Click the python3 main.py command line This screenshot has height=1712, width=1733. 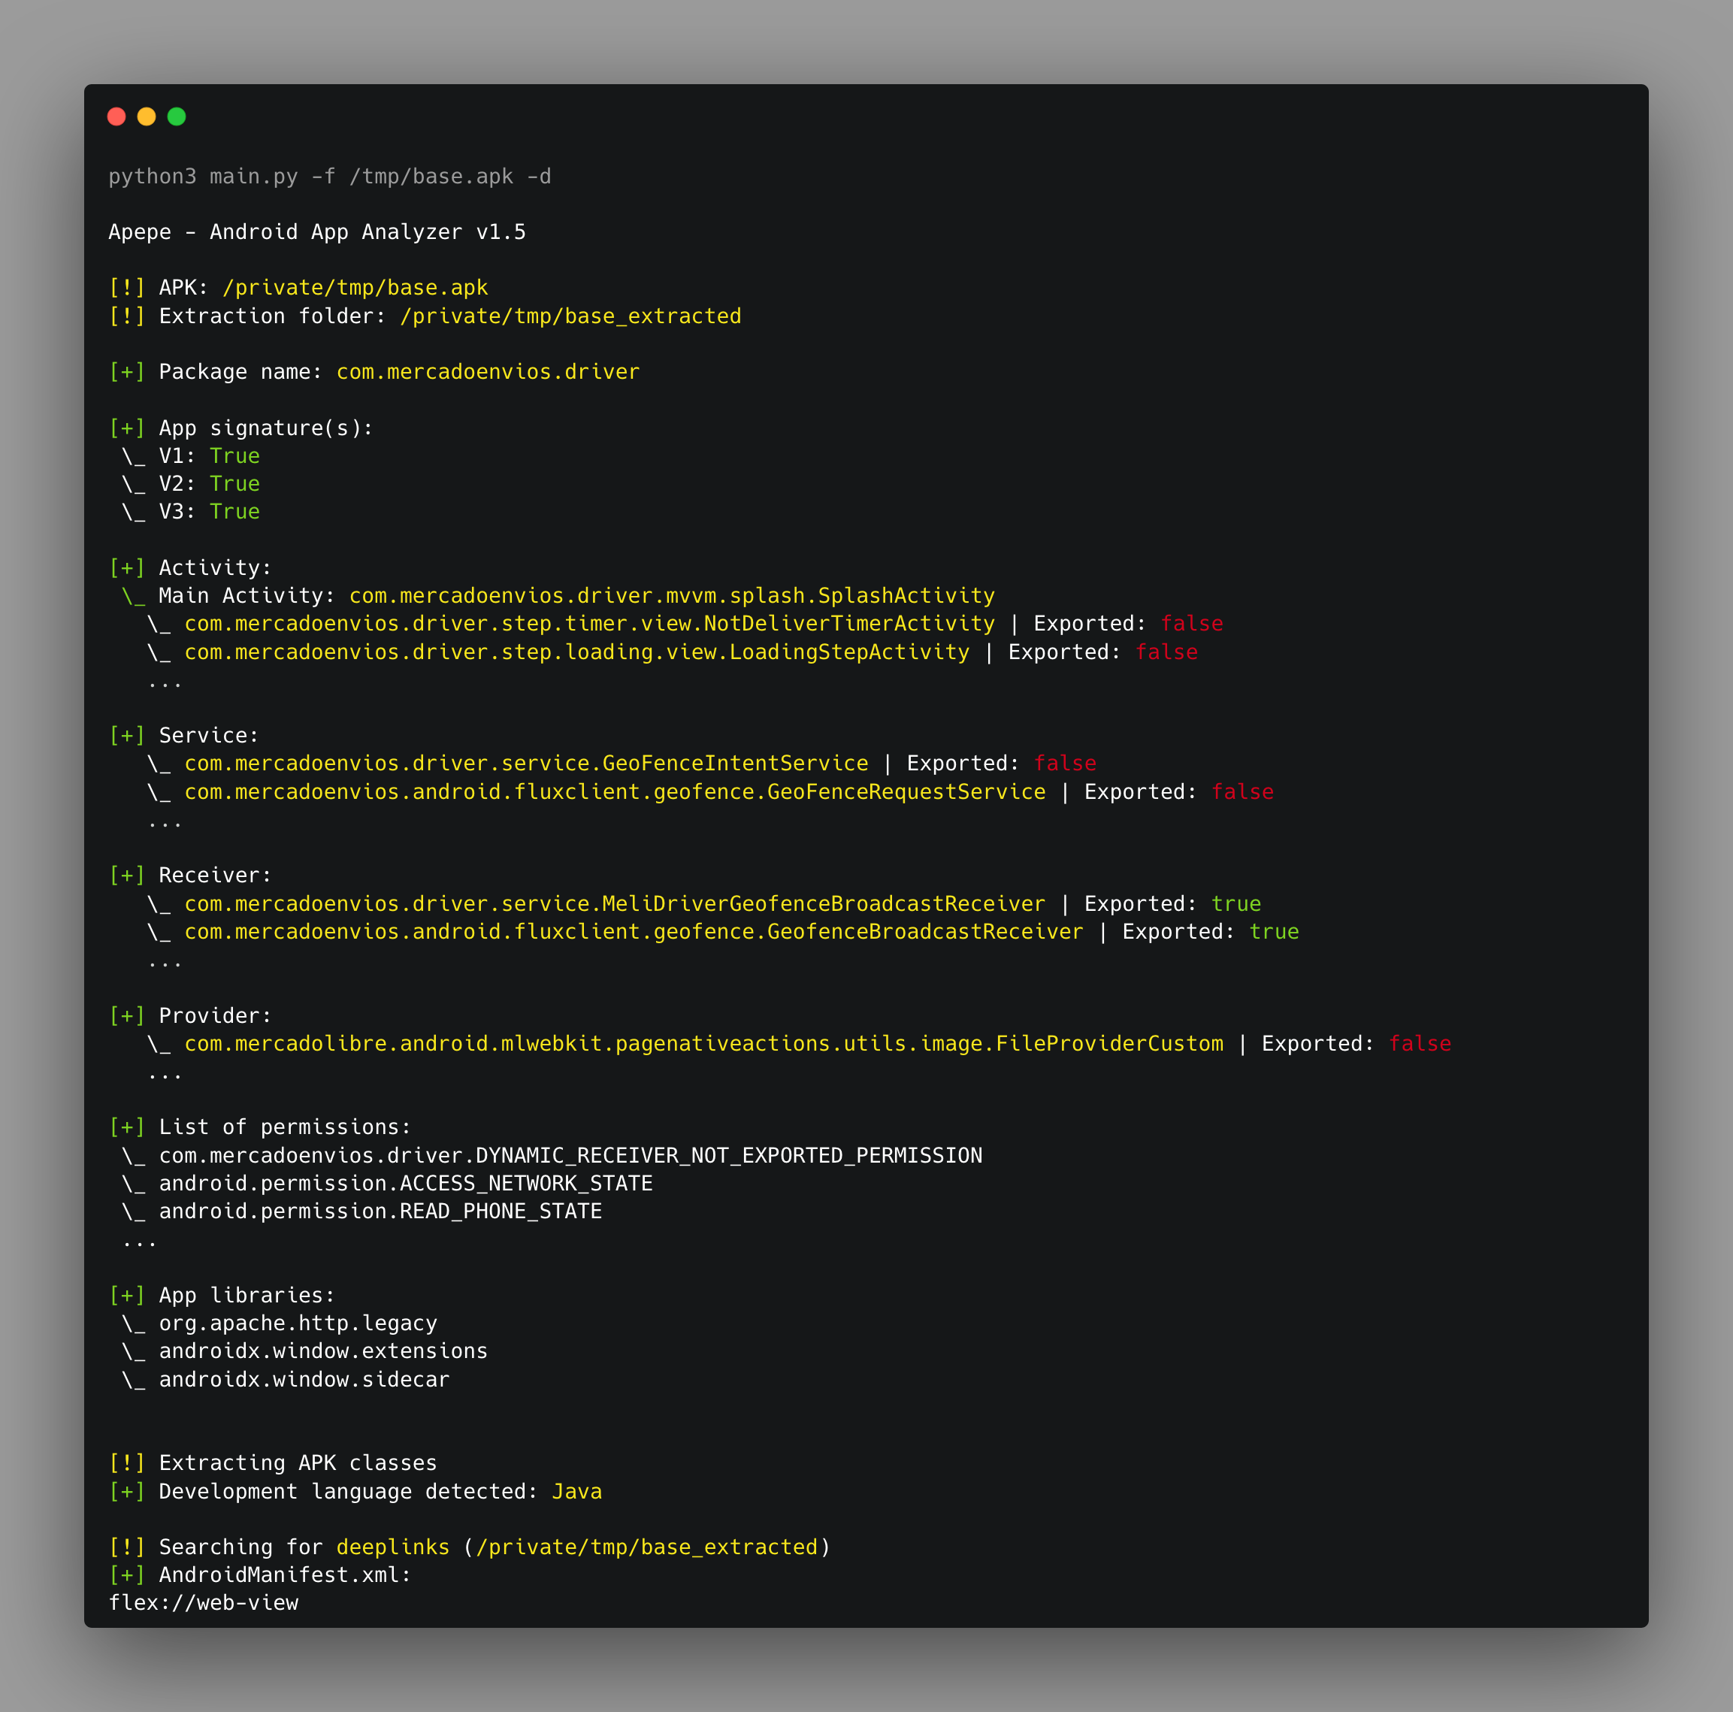pyautogui.click(x=330, y=177)
